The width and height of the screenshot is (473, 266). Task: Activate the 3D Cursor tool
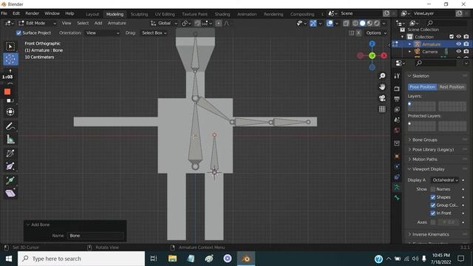(x=10, y=59)
